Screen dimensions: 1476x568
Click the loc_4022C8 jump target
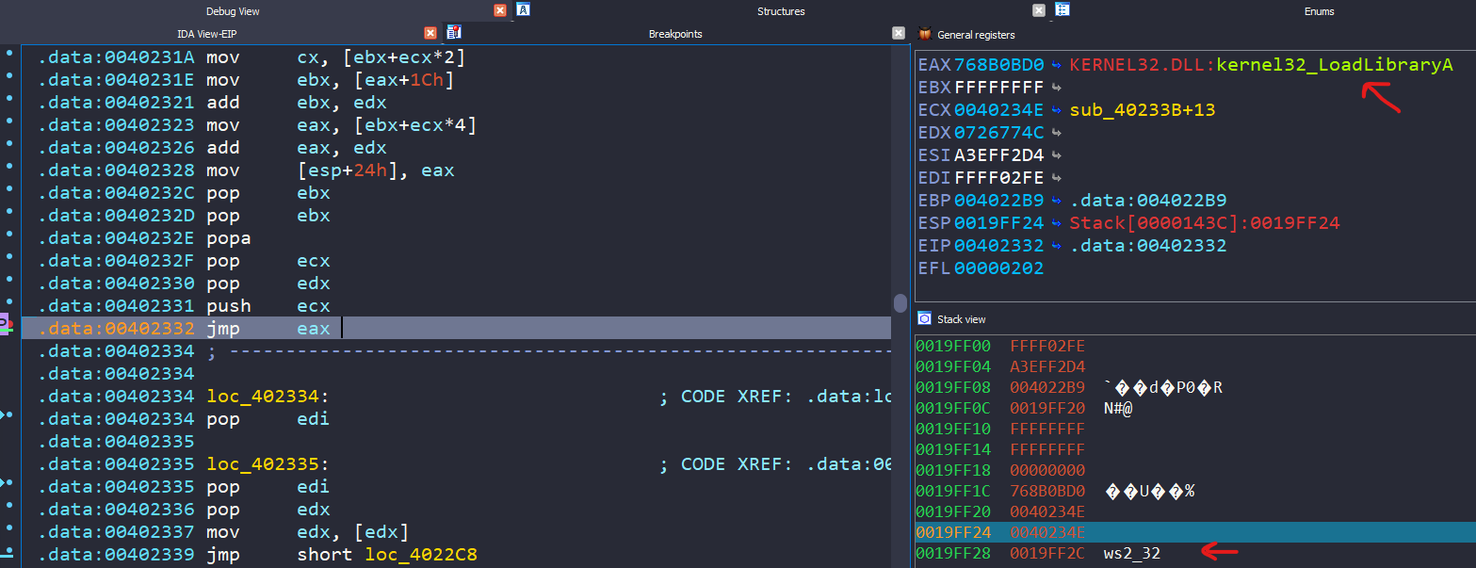(421, 555)
